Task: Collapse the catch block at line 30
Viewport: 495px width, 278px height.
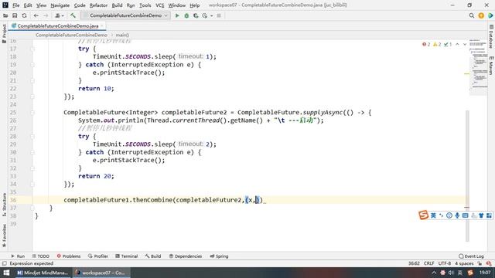Action: click(x=32, y=152)
